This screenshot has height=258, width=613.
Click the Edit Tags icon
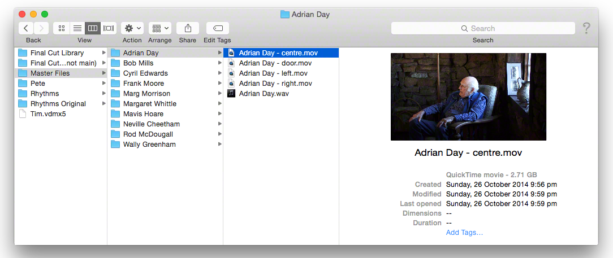(x=218, y=28)
